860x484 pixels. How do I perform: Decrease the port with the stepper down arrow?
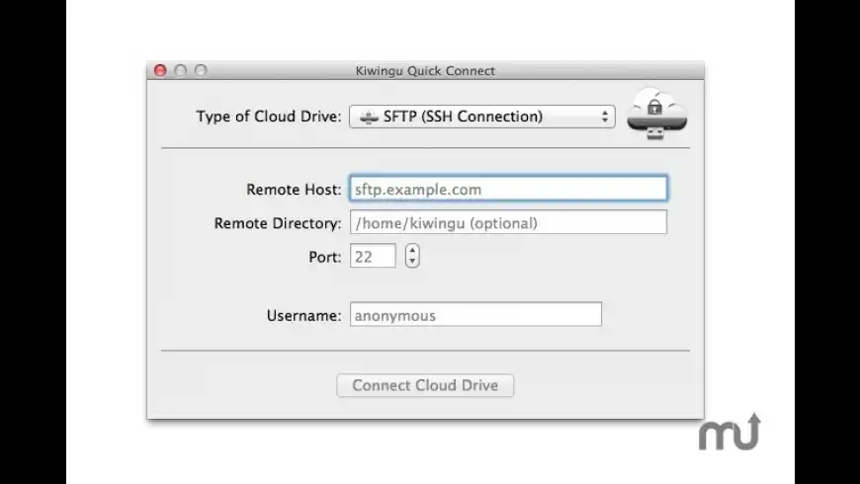click(x=412, y=262)
